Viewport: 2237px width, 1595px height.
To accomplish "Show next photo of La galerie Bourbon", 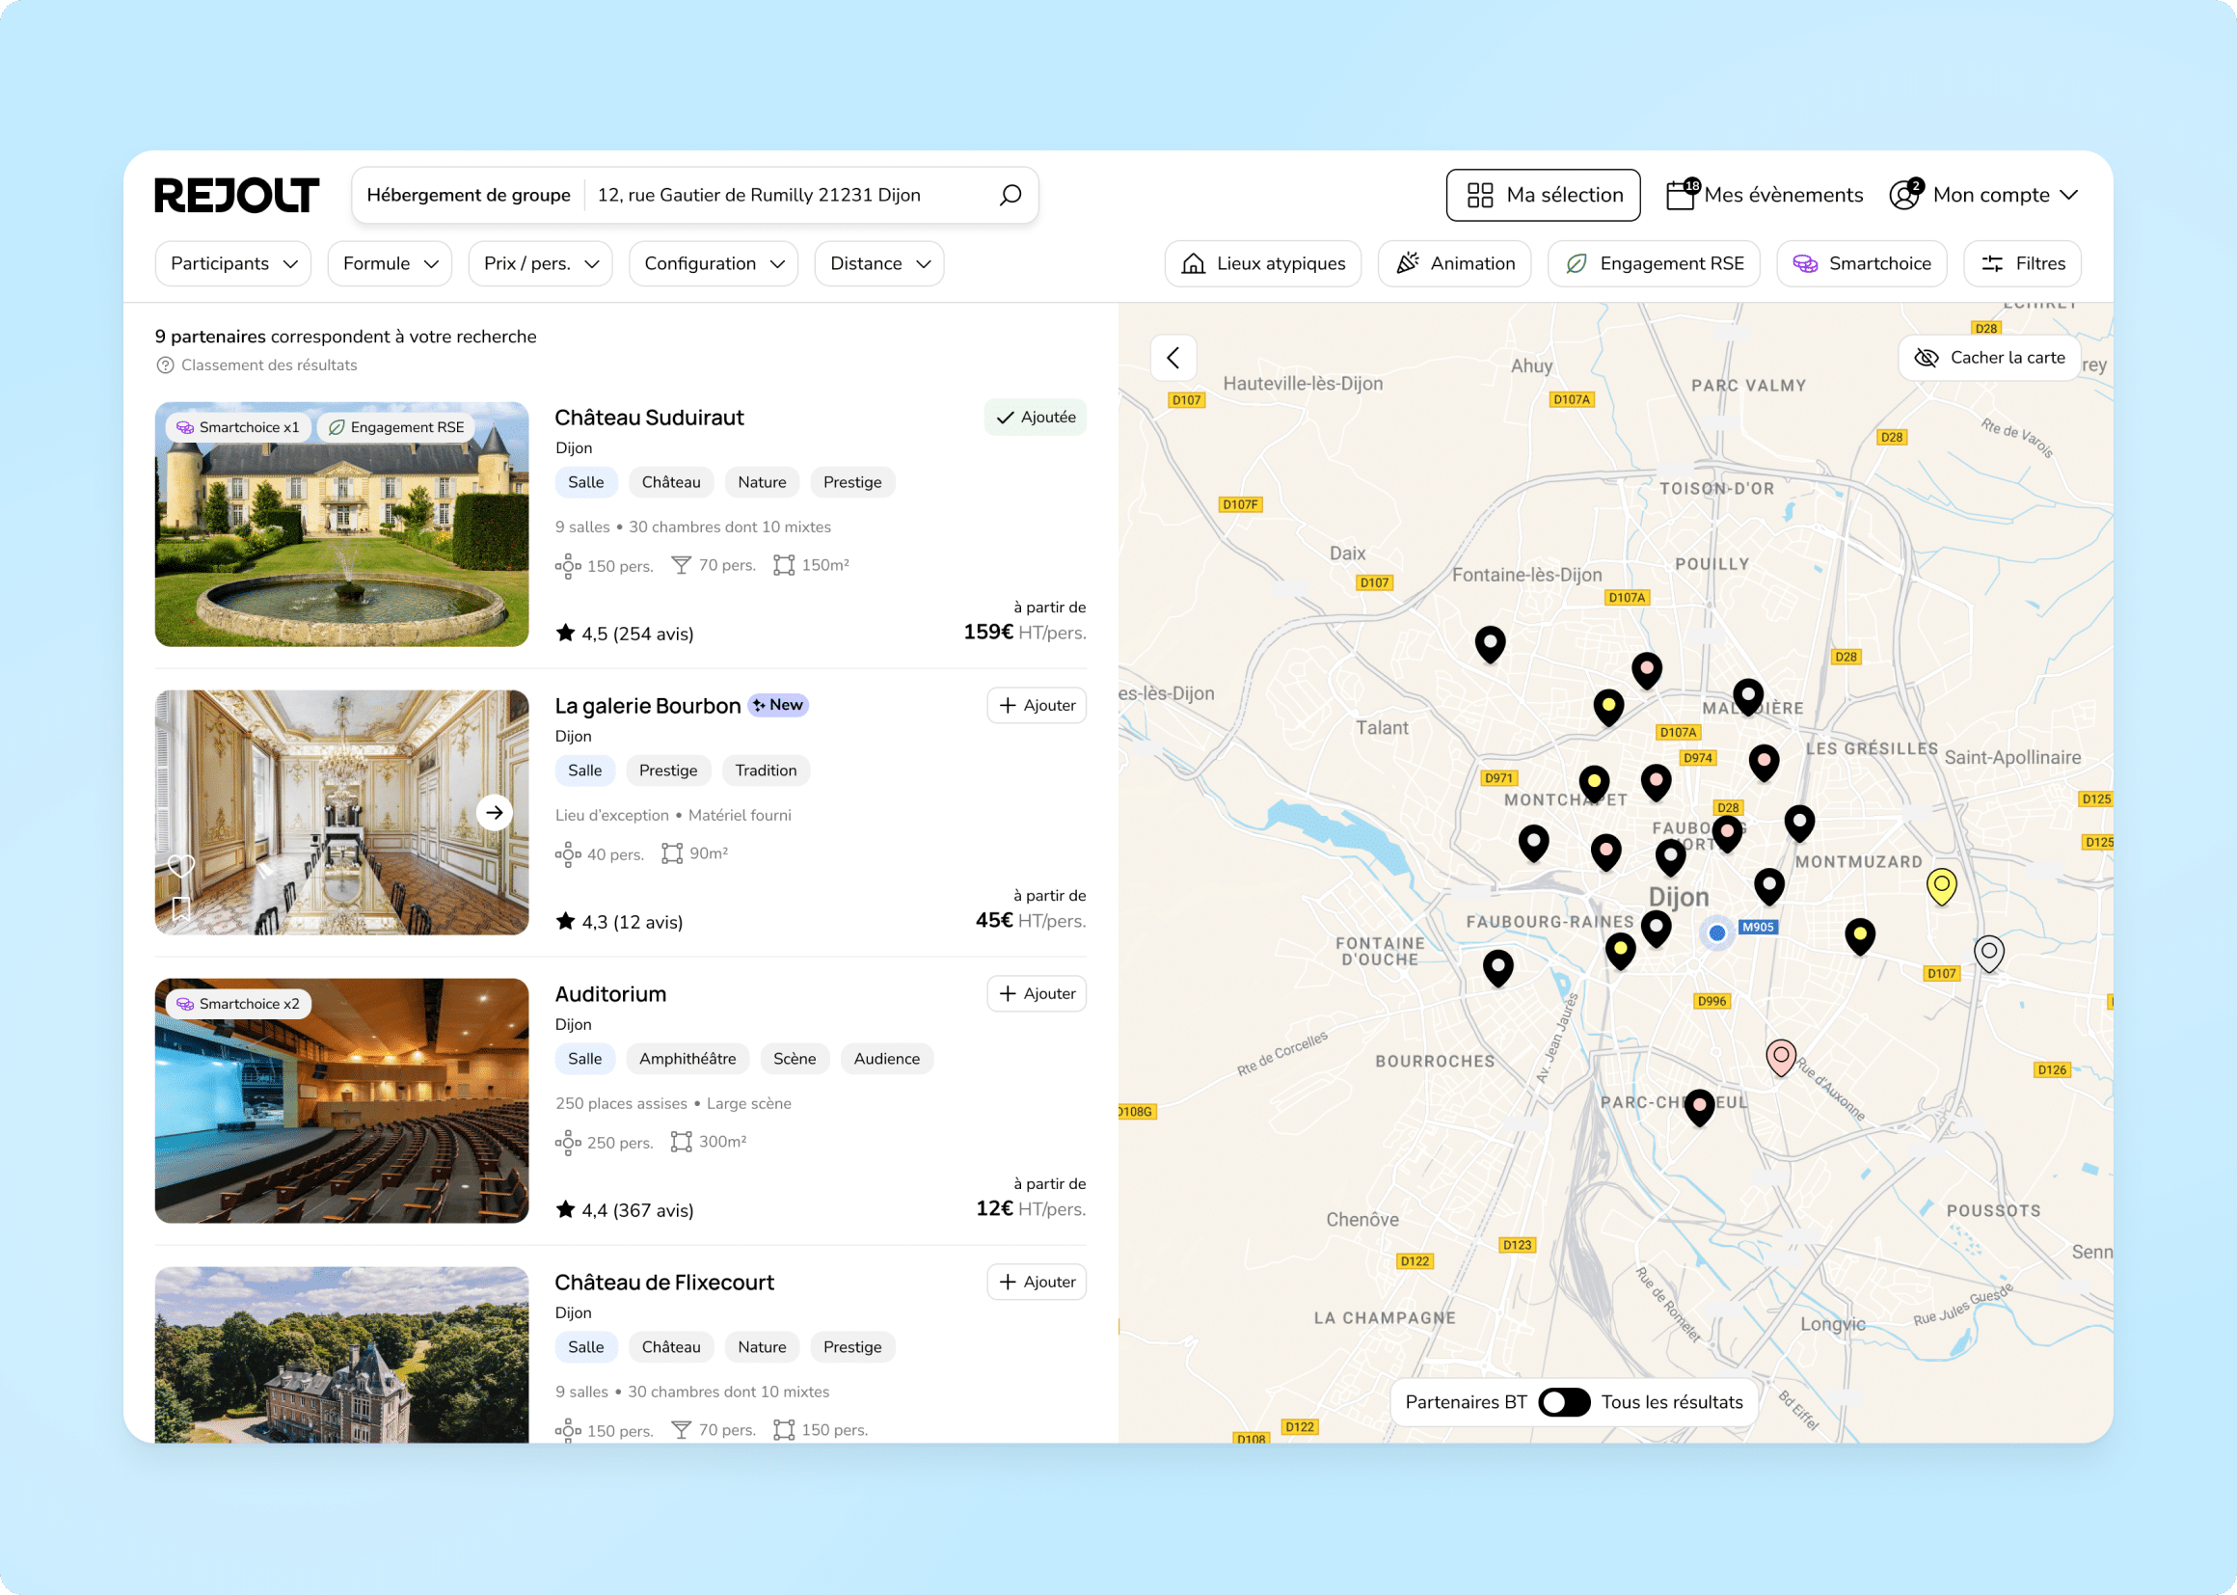I will (x=495, y=812).
